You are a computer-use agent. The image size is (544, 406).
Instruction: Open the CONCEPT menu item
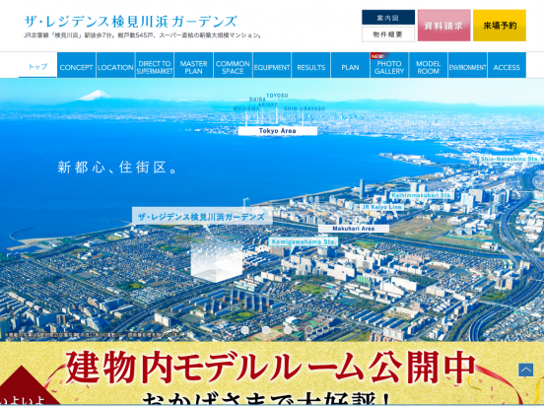click(76, 65)
